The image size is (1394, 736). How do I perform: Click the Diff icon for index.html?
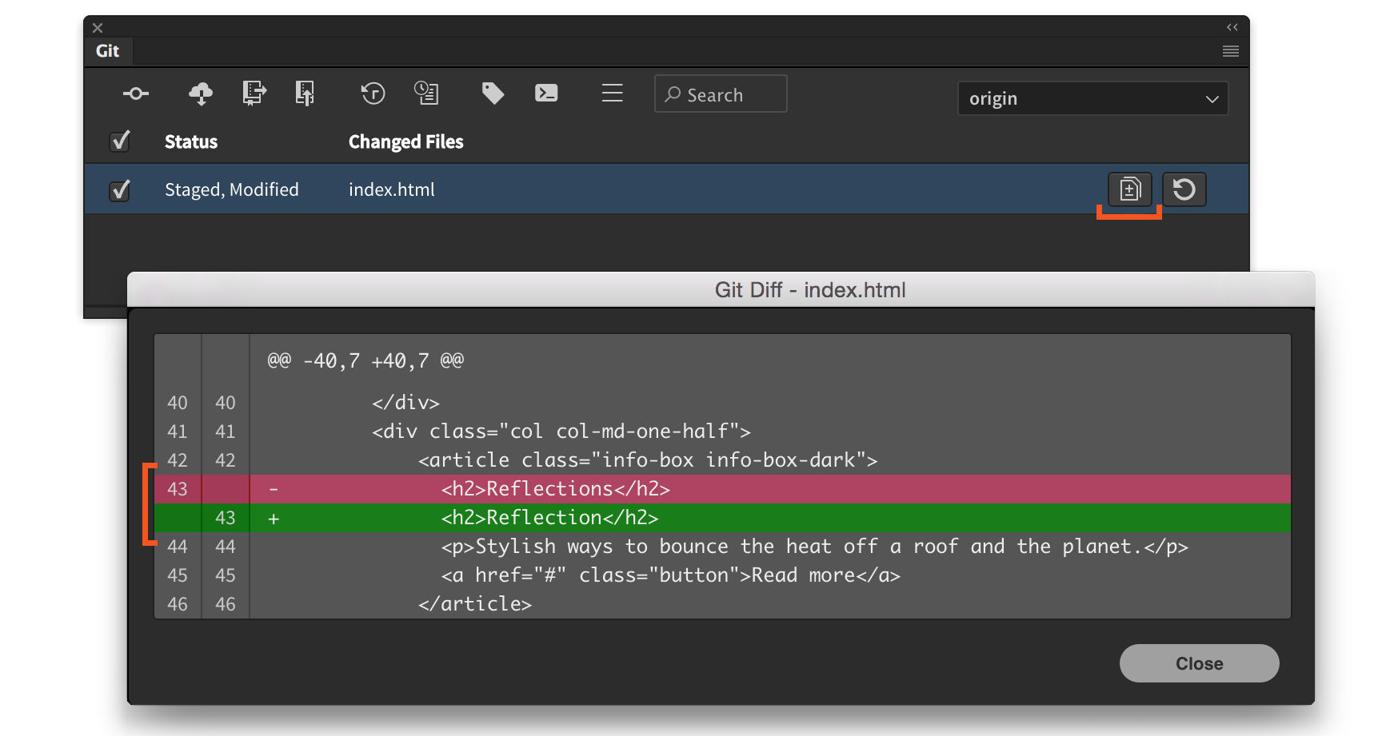(1130, 189)
